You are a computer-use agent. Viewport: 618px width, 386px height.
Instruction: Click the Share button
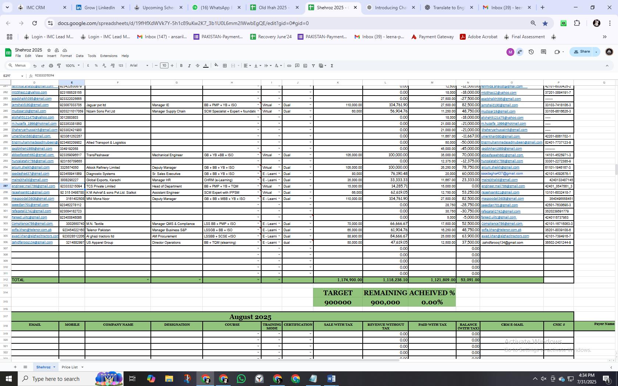point(582,52)
